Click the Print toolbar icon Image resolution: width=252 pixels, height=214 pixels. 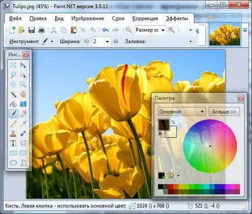click(x=41, y=30)
